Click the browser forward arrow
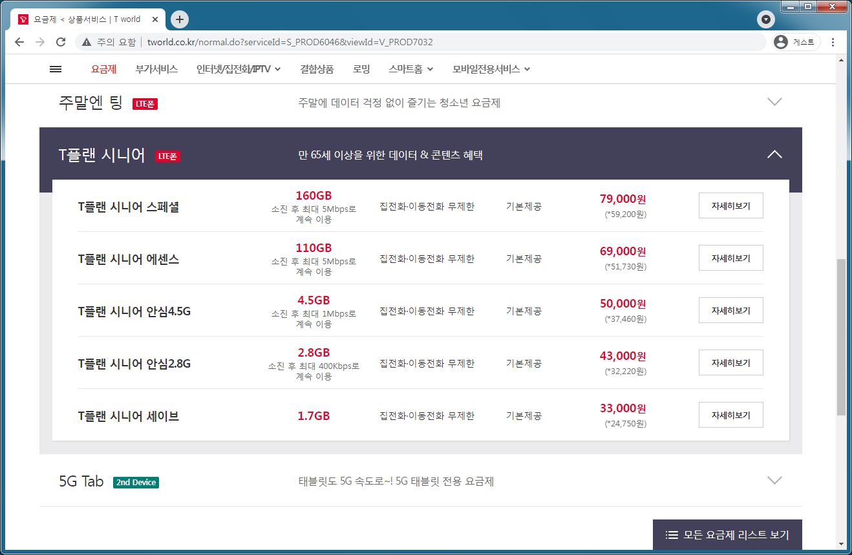Viewport: 852px width, 555px height. (x=40, y=42)
